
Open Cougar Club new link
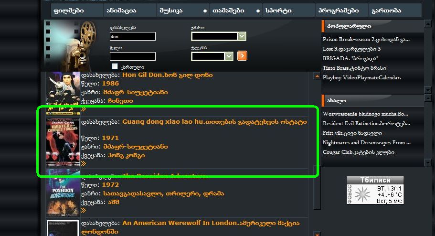tap(359, 152)
